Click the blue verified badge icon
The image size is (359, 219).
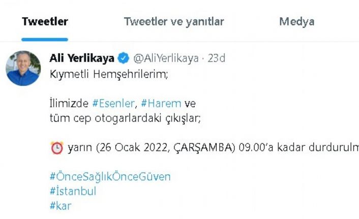coord(124,58)
